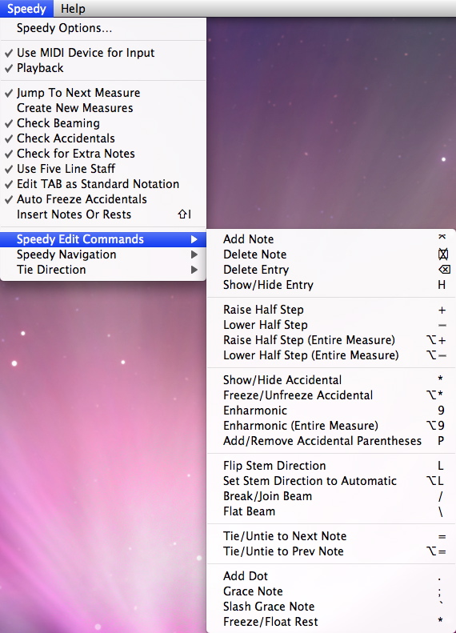Choose Delete Note command
Image resolution: width=456 pixels, height=633 pixels.
click(331, 254)
